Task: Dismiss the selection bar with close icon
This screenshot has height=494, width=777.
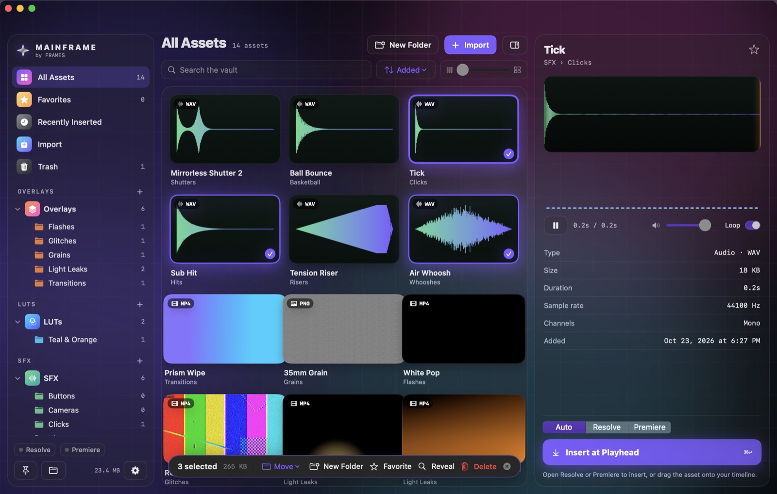Action: [507, 466]
